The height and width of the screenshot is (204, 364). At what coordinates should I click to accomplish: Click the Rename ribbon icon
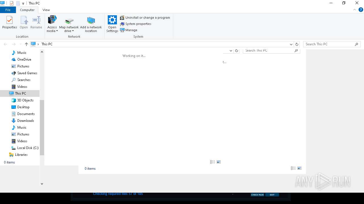(x=36, y=23)
